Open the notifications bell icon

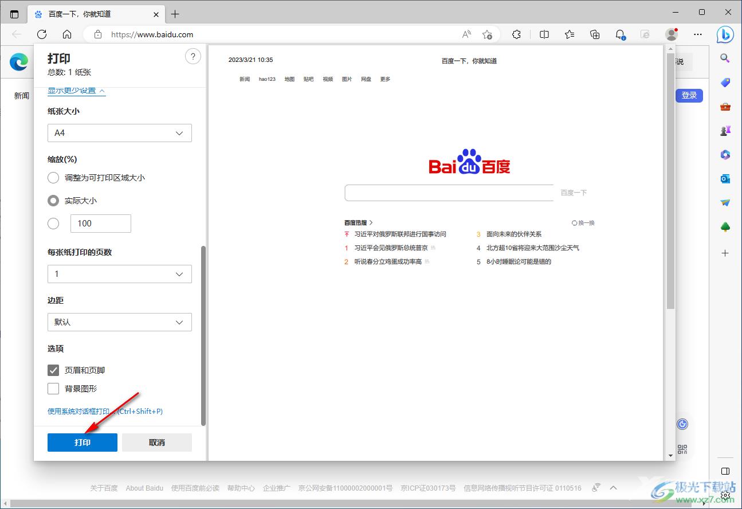[620, 34]
